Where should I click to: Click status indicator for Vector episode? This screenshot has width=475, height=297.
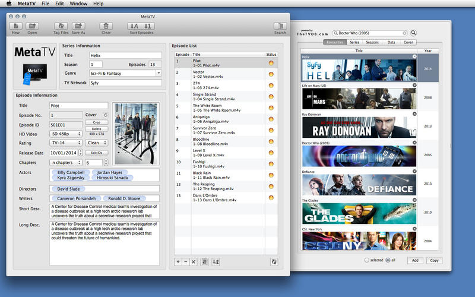(x=271, y=74)
